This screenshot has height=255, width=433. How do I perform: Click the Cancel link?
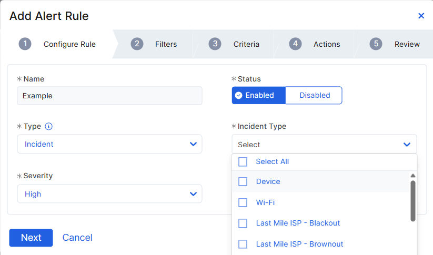tap(77, 238)
